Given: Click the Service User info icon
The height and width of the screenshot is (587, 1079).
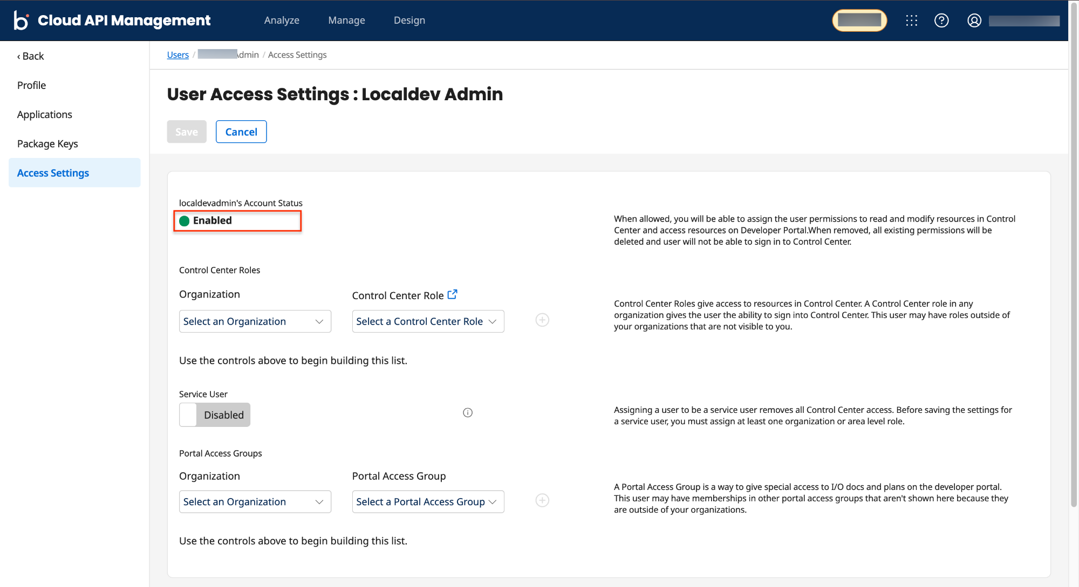Looking at the screenshot, I should (468, 413).
